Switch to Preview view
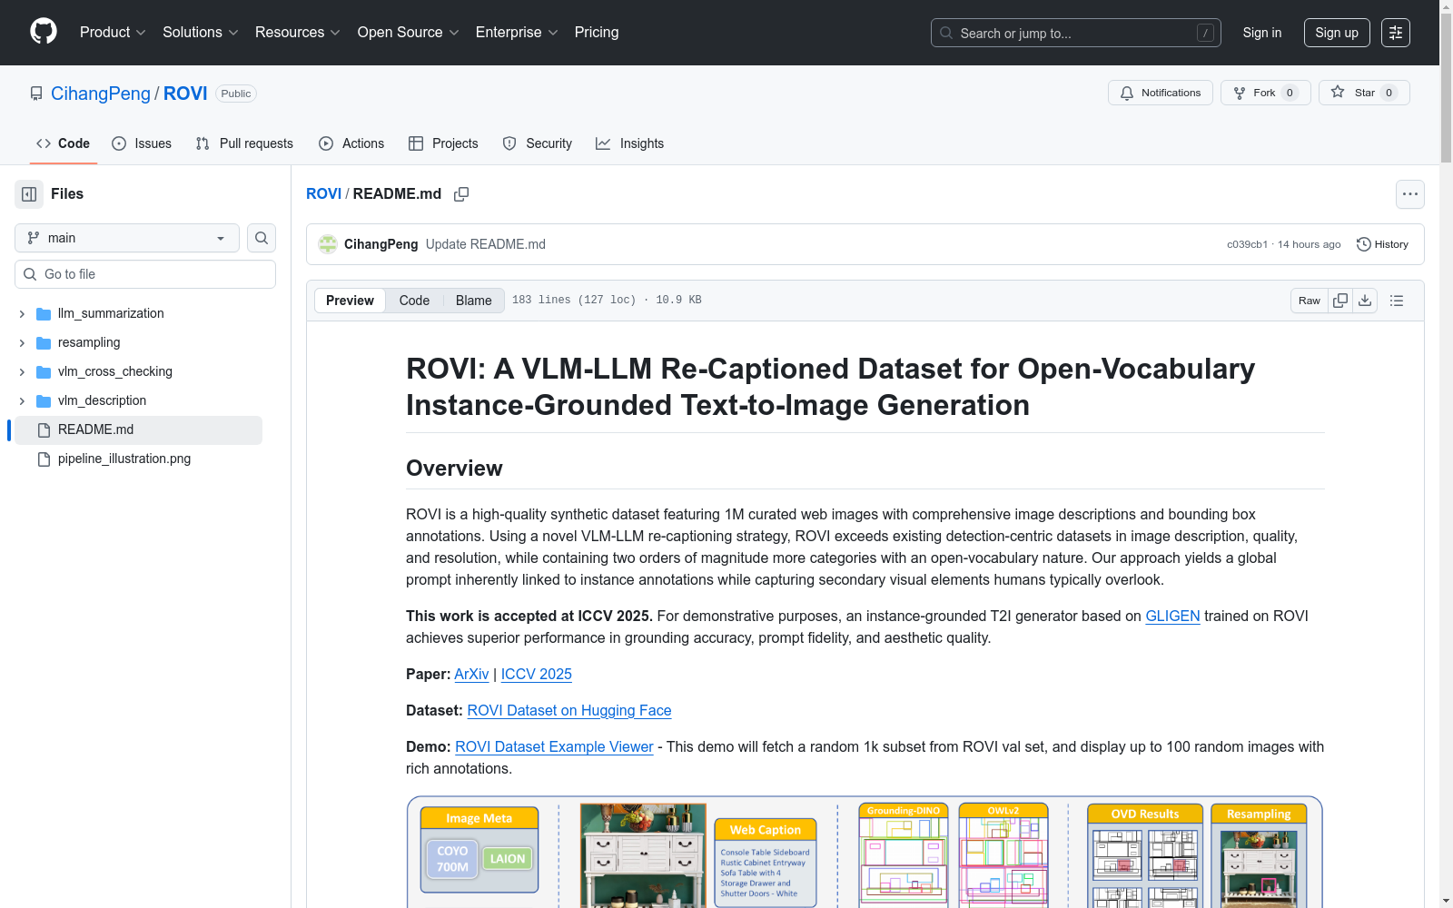The width and height of the screenshot is (1453, 908). tap(350, 301)
